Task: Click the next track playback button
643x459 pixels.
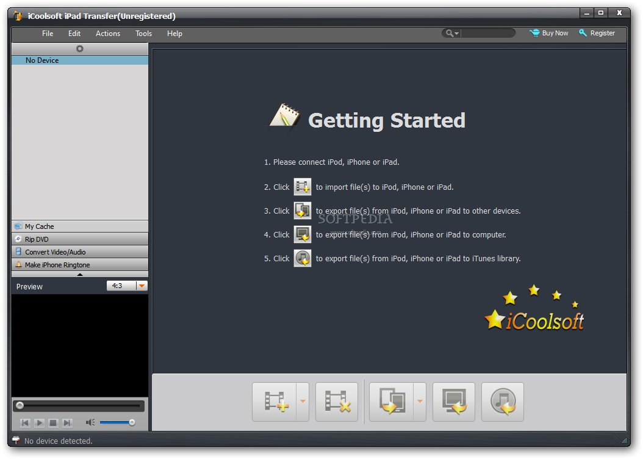Action: tap(67, 422)
